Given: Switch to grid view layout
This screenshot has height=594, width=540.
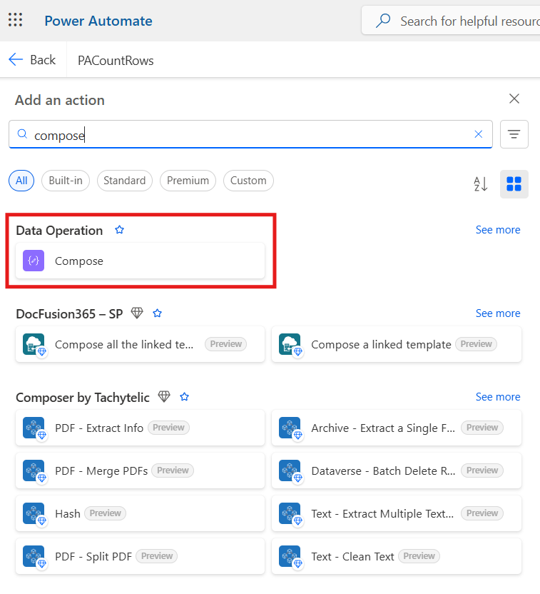Looking at the screenshot, I should 514,184.
